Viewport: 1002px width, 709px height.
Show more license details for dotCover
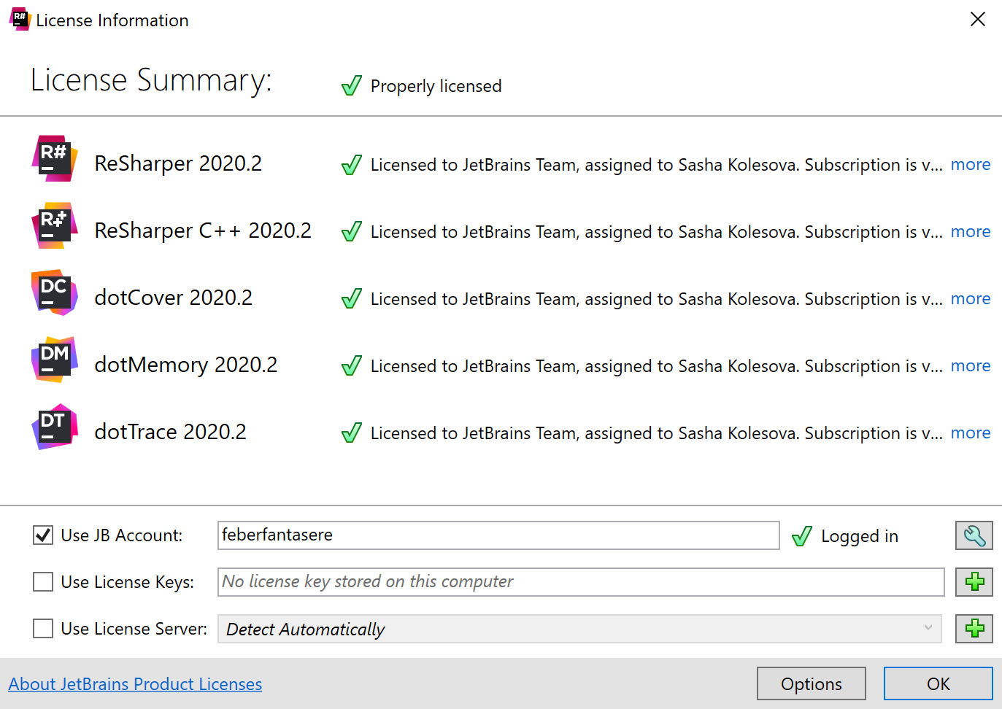(971, 299)
